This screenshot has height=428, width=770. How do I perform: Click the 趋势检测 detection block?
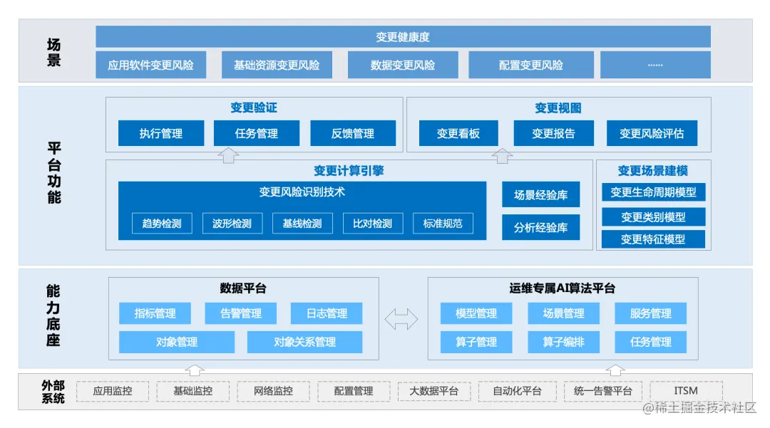coord(162,223)
